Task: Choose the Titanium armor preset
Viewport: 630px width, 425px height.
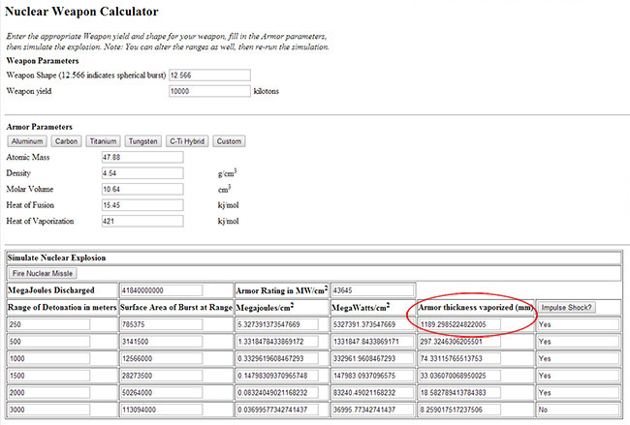Action: [104, 141]
